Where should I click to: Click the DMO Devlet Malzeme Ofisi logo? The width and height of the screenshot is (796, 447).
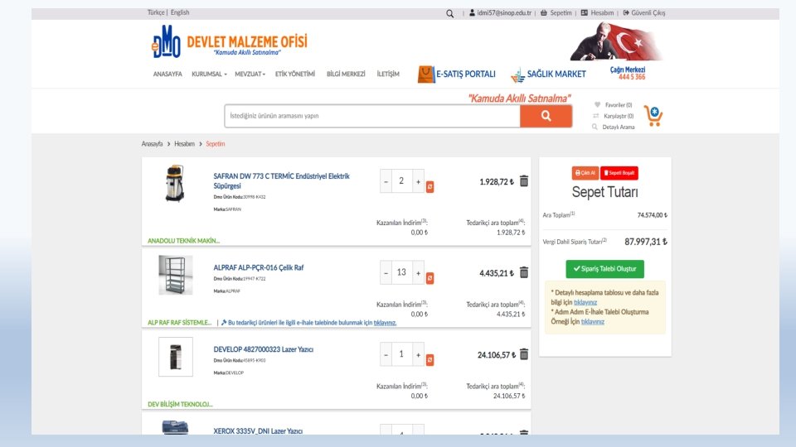point(230,41)
